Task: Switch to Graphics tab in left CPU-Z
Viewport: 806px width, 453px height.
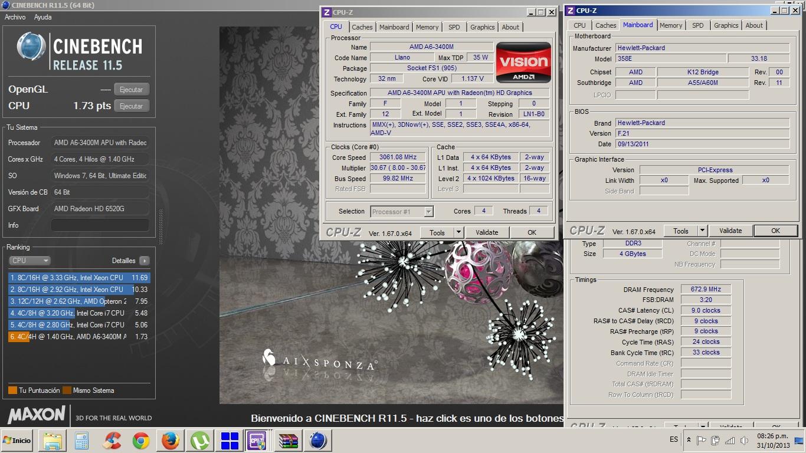Action: pyautogui.click(x=483, y=27)
